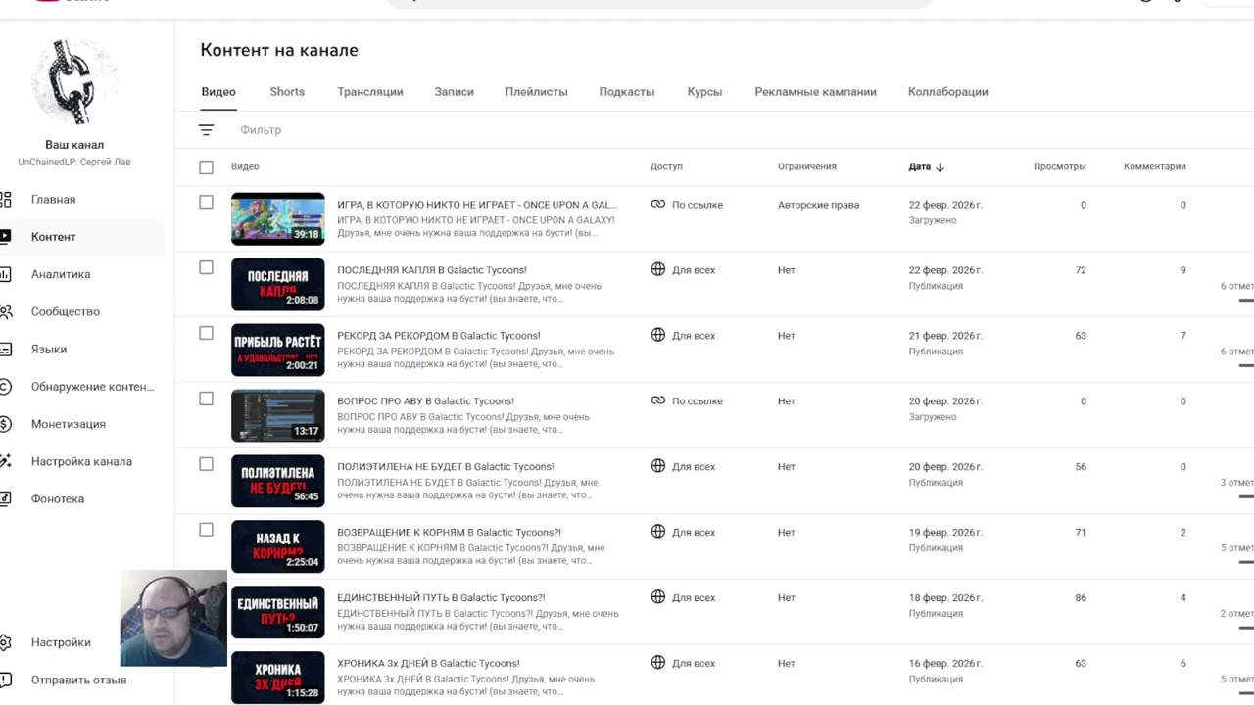This screenshot has width=1254, height=705.
Task: Select the Видео tab
Action: pos(218,92)
